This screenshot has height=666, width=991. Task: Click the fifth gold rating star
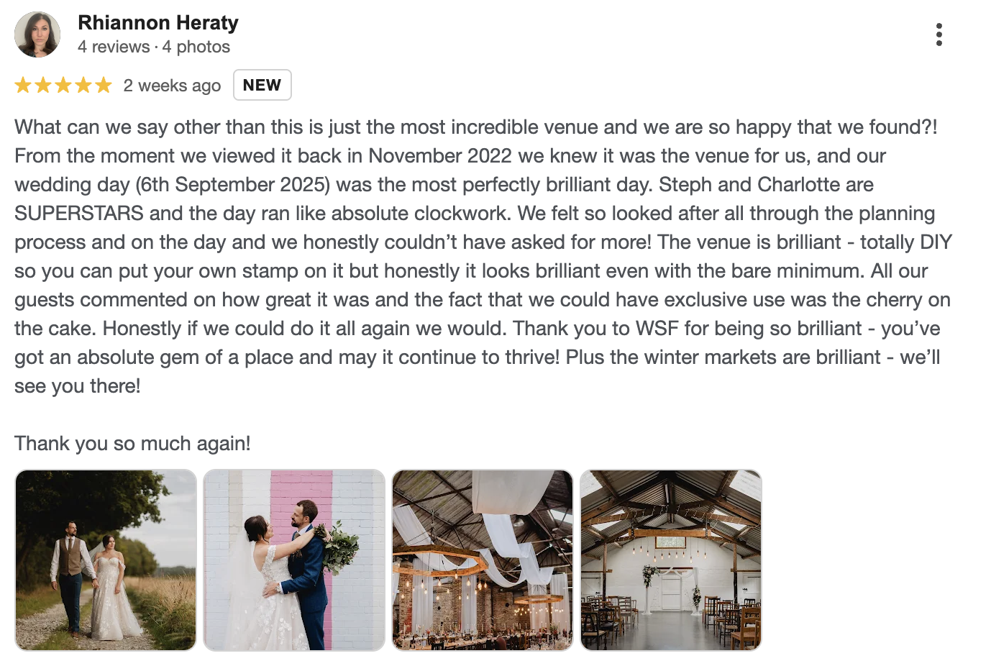[104, 86]
